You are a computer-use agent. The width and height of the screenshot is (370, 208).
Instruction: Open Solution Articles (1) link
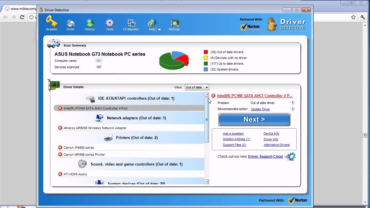click(x=236, y=139)
